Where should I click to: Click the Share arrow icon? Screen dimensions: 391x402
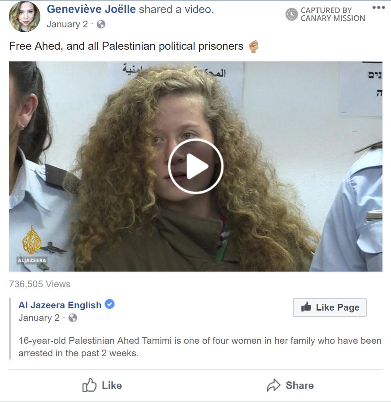click(274, 385)
